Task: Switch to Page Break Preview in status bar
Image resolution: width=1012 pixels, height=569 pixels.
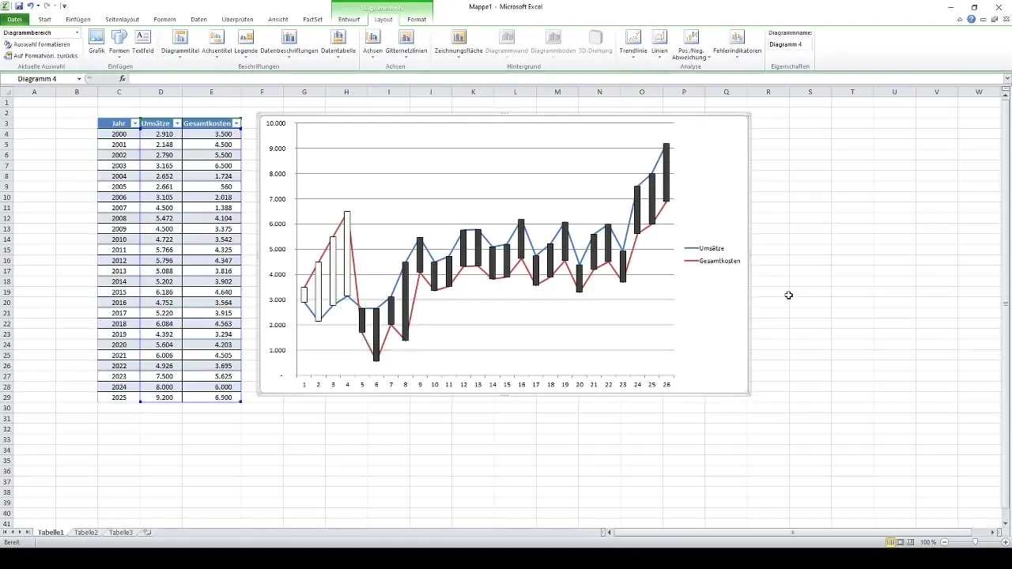Action: (911, 542)
